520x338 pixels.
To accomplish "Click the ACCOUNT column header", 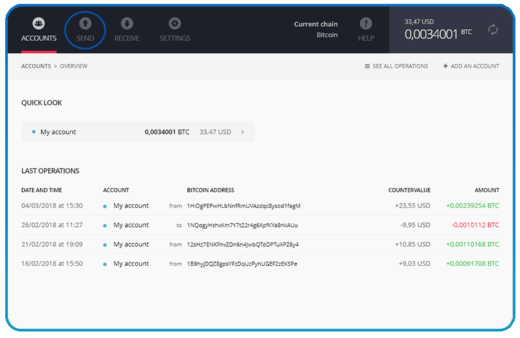I will pyautogui.click(x=116, y=190).
